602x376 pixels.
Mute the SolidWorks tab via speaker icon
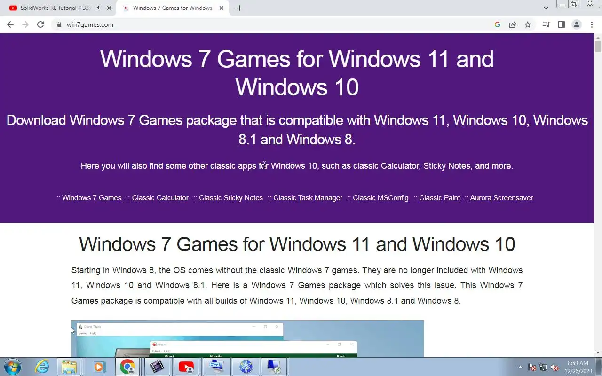pyautogui.click(x=99, y=8)
